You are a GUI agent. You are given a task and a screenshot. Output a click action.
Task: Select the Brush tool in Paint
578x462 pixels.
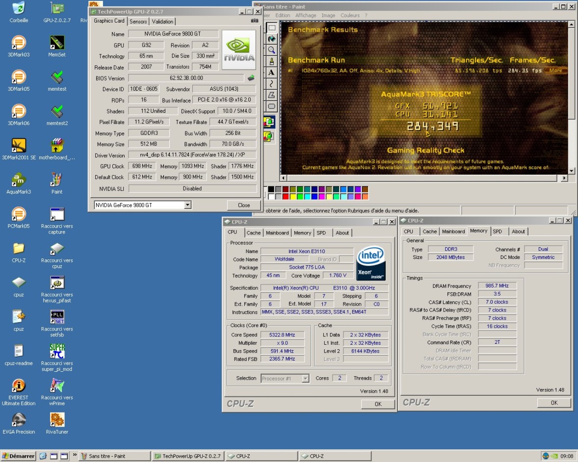click(x=272, y=61)
